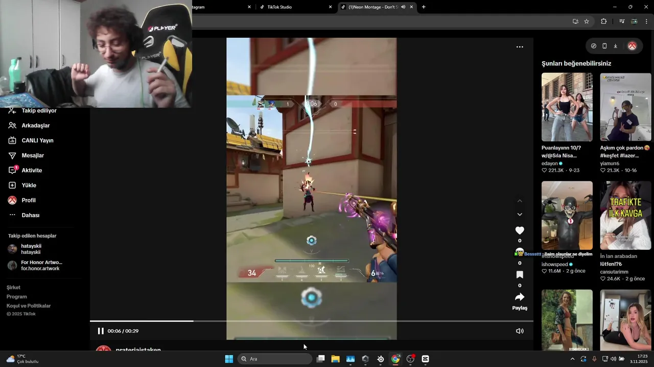Click the Şirket footer link
The width and height of the screenshot is (654, 367).
13,287
